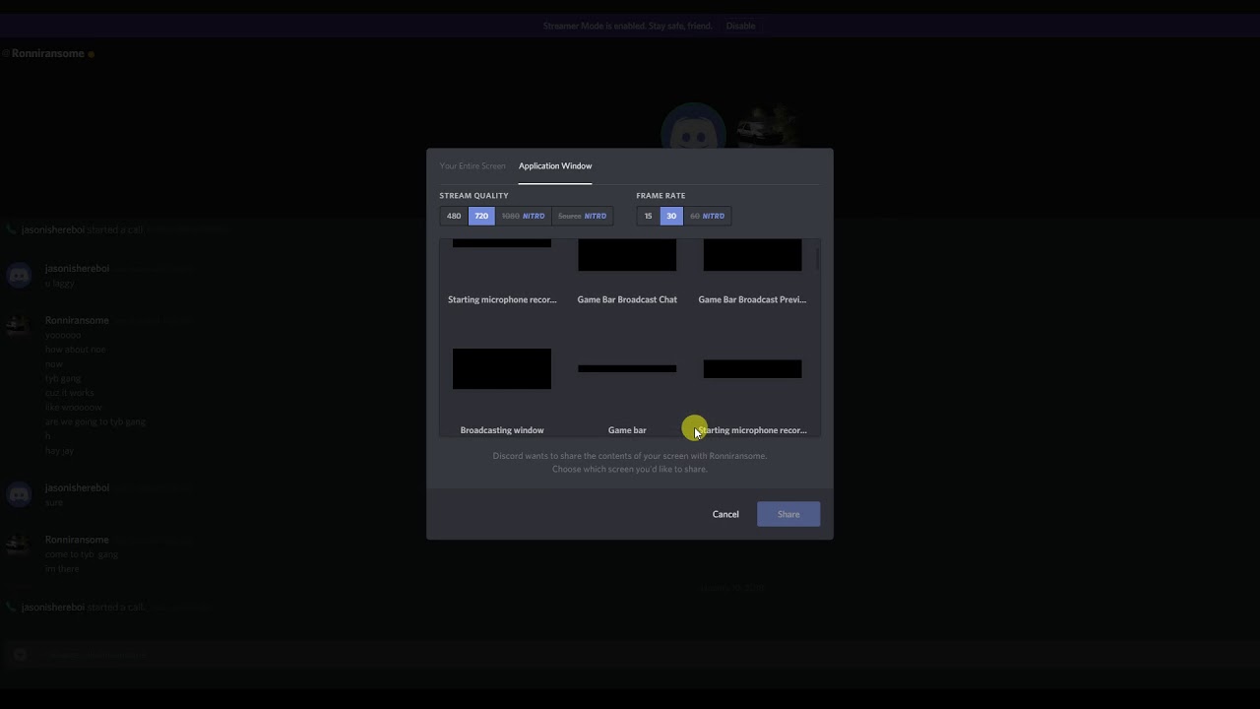
Task: Open Ronniransome avatar beside 'yoooooo' message
Action: pos(19,328)
